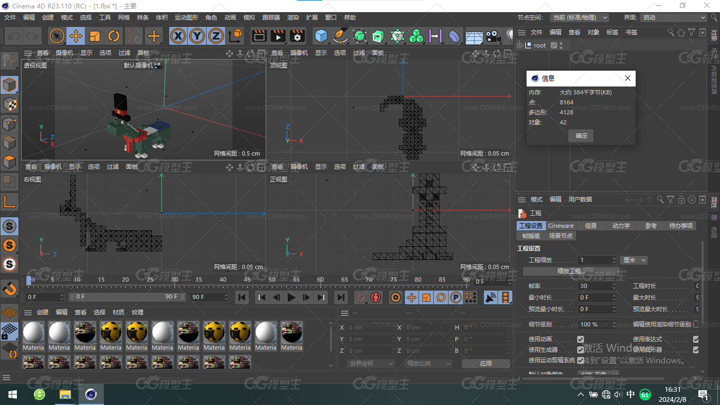
Task: Open the Bend deformer icon
Action: (x=454, y=36)
